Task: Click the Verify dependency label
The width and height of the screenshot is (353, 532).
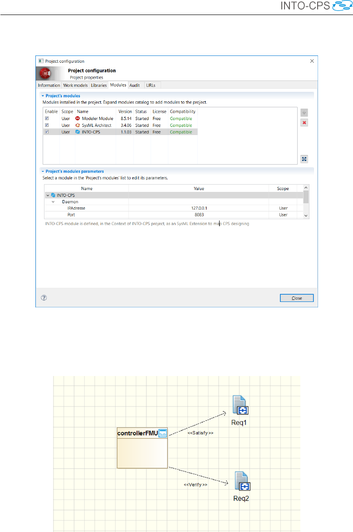Action: coord(195,485)
